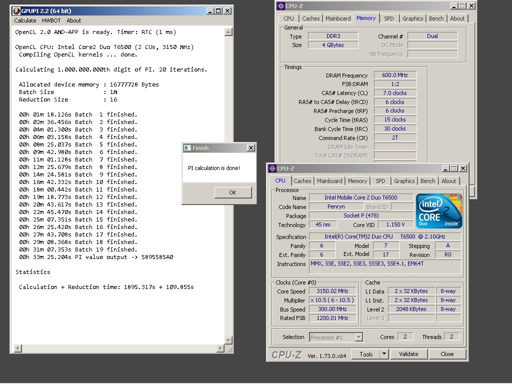Switch to Bench tab in front CPU-Z

[x=428, y=181]
